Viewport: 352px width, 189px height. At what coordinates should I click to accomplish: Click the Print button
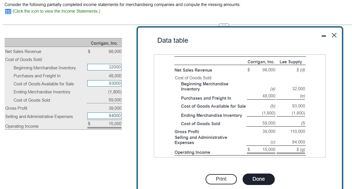tap(221, 179)
